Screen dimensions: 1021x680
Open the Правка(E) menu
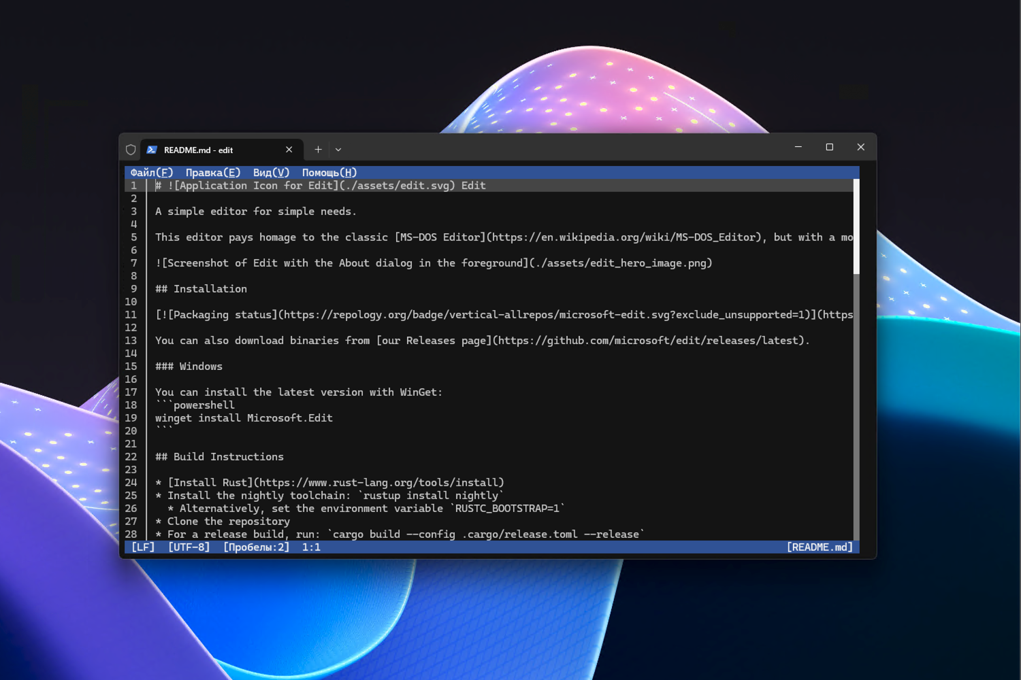213,173
